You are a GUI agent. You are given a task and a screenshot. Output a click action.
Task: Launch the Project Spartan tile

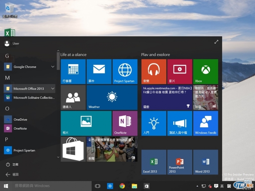tap(125, 72)
